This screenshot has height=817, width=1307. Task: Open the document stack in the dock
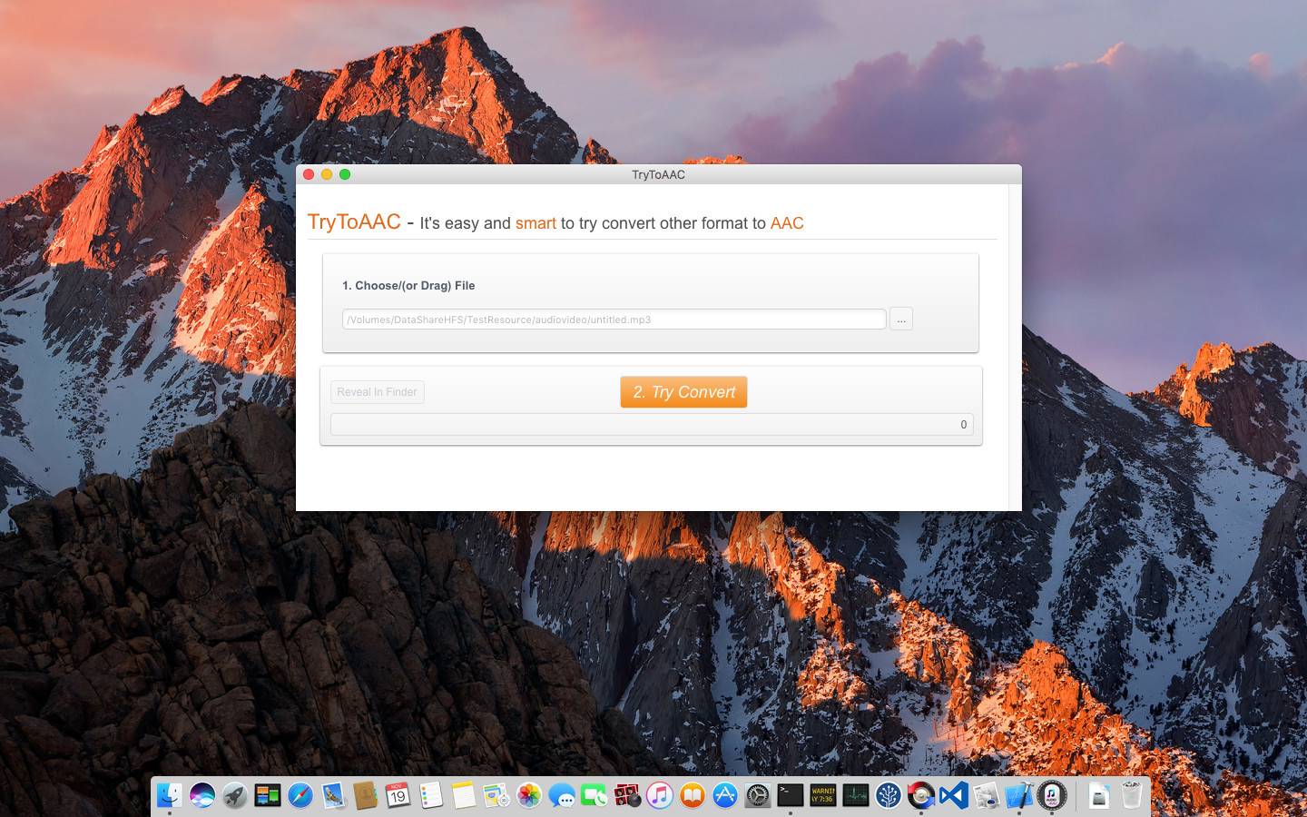click(1098, 796)
